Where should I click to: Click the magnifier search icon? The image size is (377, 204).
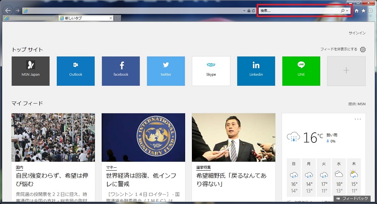pyautogui.click(x=342, y=11)
